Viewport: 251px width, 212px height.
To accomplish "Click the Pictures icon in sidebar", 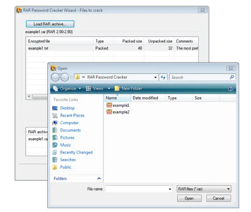I will 55,138.
